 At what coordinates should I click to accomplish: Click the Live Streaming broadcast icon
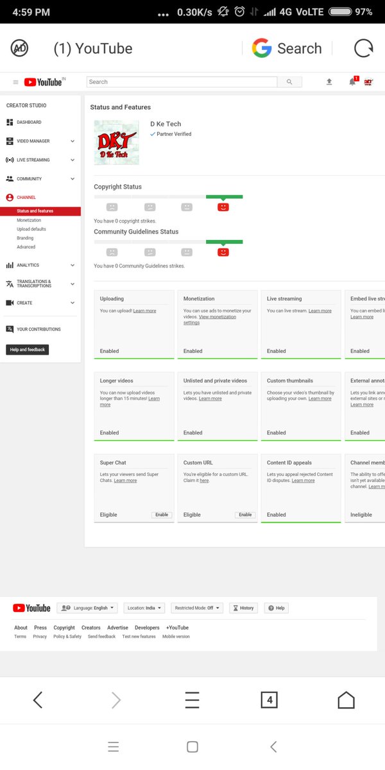click(x=10, y=160)
